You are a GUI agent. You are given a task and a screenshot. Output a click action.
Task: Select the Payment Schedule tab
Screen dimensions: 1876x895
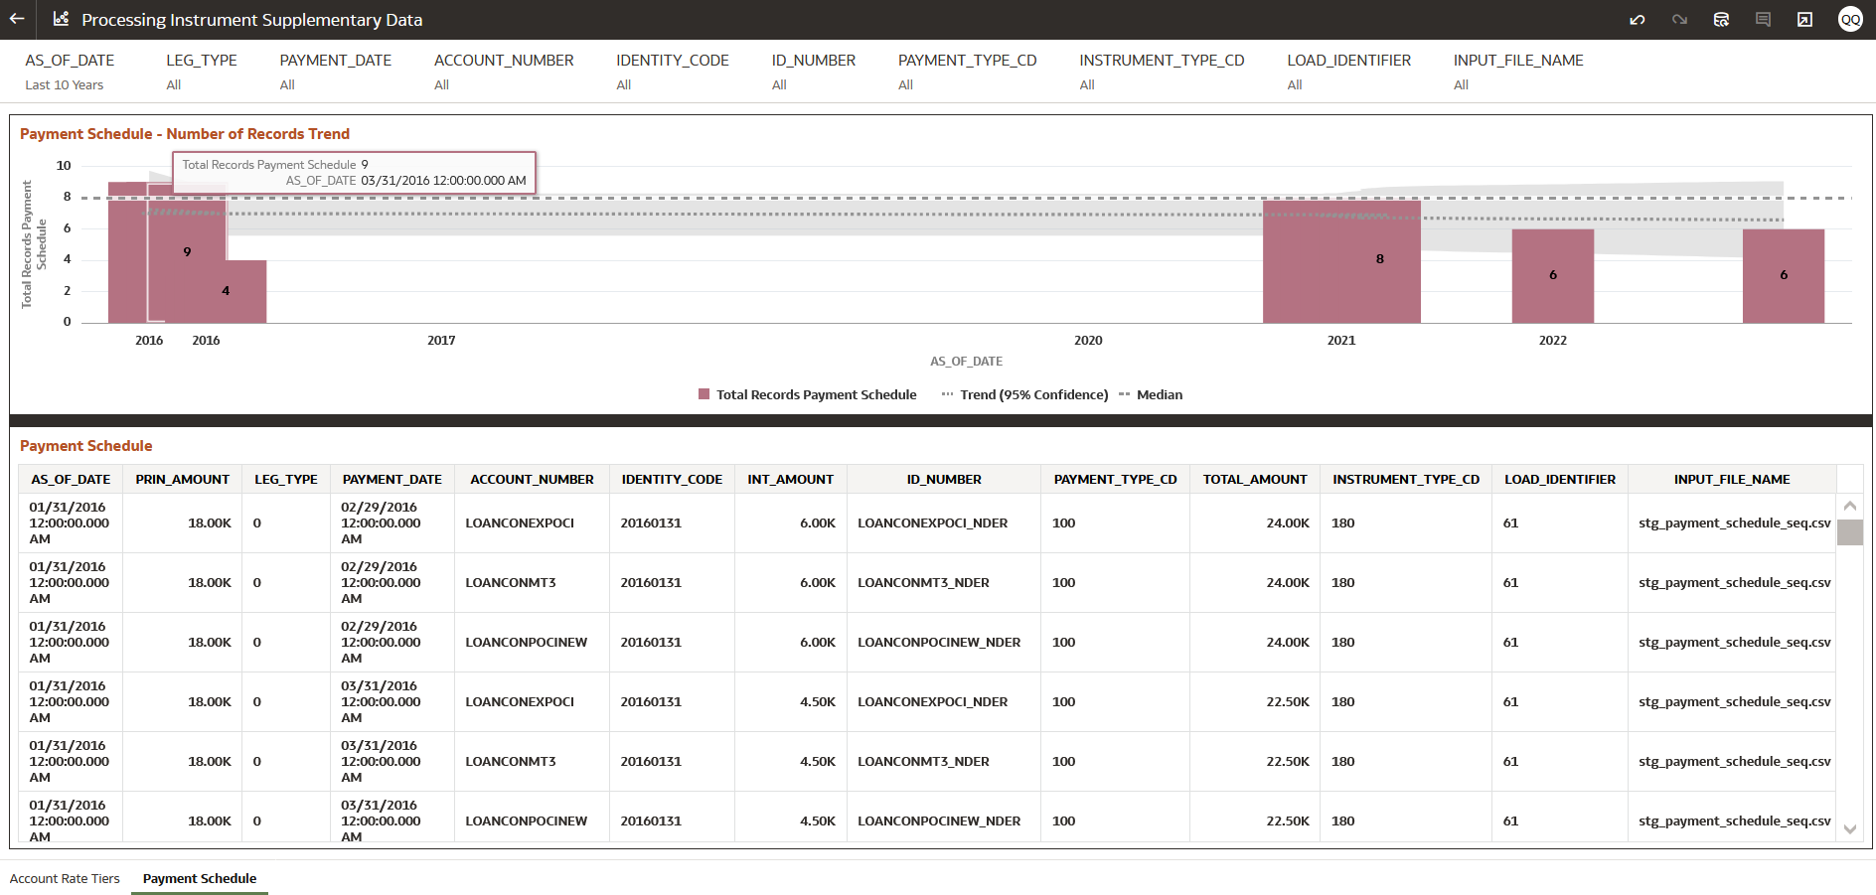point(199,878)
